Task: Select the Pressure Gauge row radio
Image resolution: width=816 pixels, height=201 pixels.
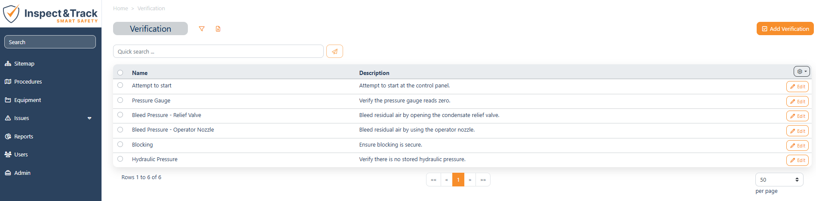Action: coord(120,100)
